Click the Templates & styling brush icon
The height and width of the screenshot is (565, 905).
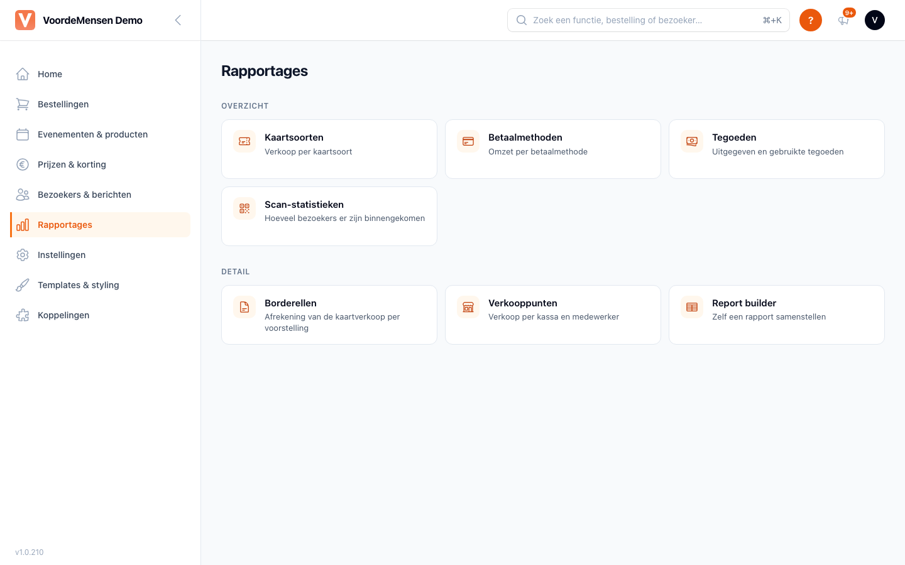point(23,285)
